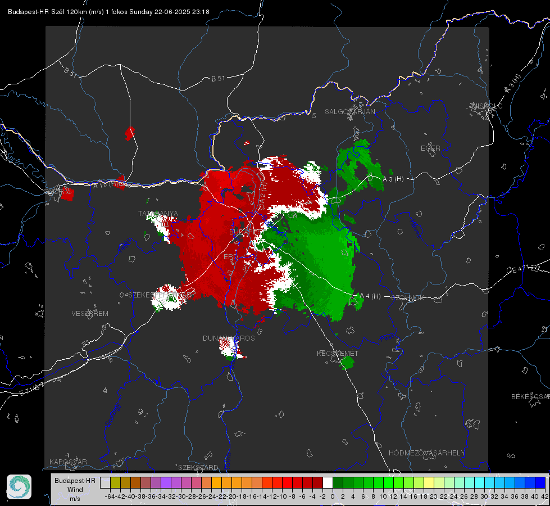
Task: Click the 'm/s' unit label in the legend
Action: 75,499
